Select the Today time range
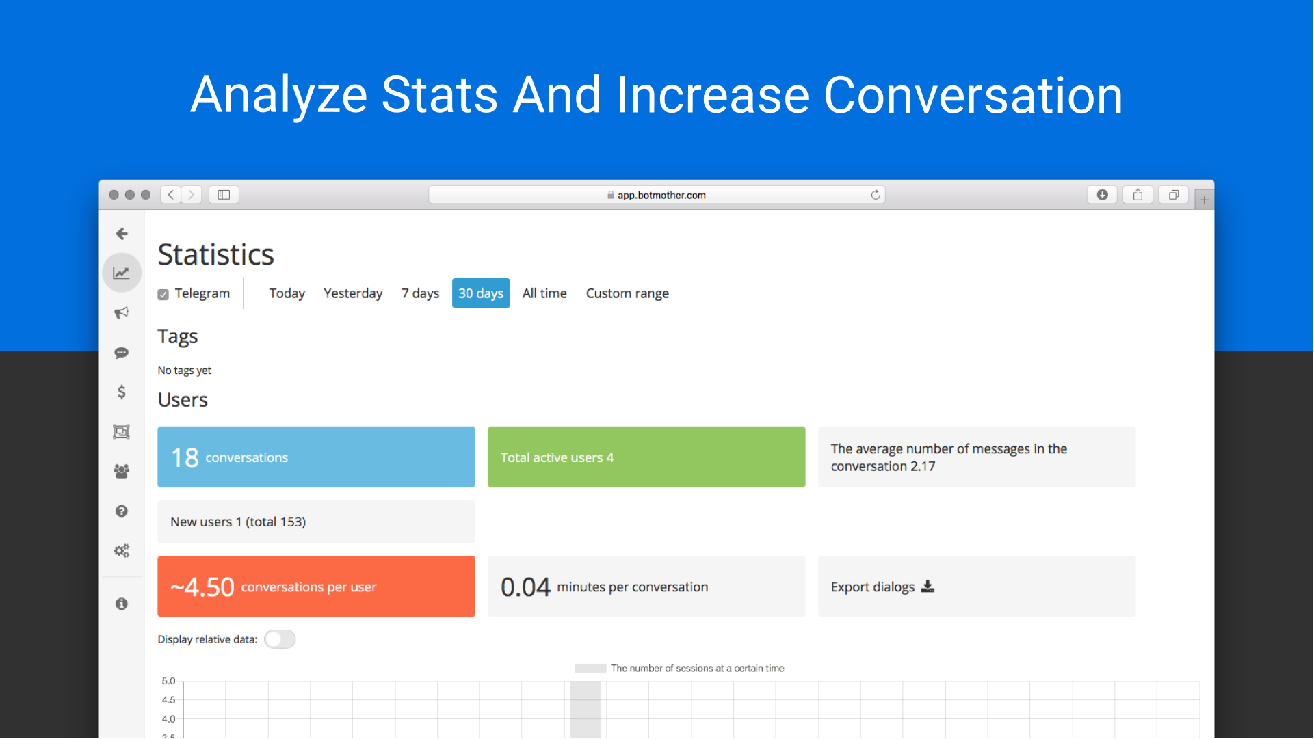 [x=287, y=293]
